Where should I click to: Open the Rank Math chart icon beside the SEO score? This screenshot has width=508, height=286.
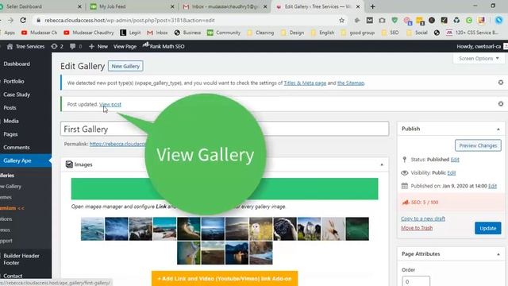[x=406, y=203]
